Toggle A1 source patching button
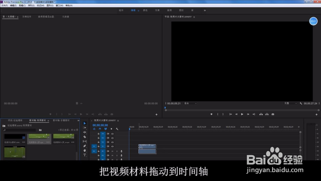This screenshot has height=181, width=321. coord(94,151)
